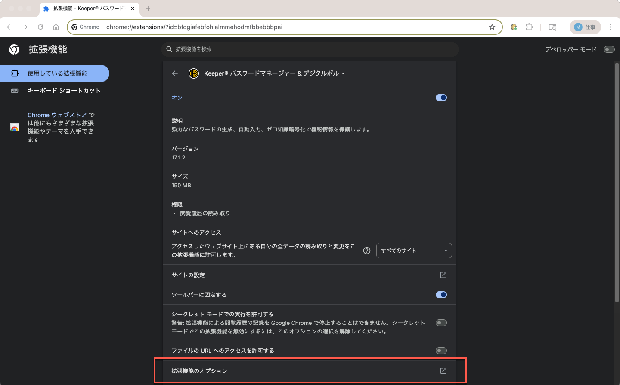Open the Extensions puzzle icon in the toolbar
This screenshot has width=620, height=385.
(529, 27)
